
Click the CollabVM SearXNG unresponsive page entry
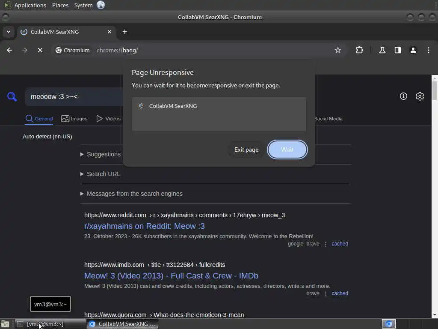(219, 106)
